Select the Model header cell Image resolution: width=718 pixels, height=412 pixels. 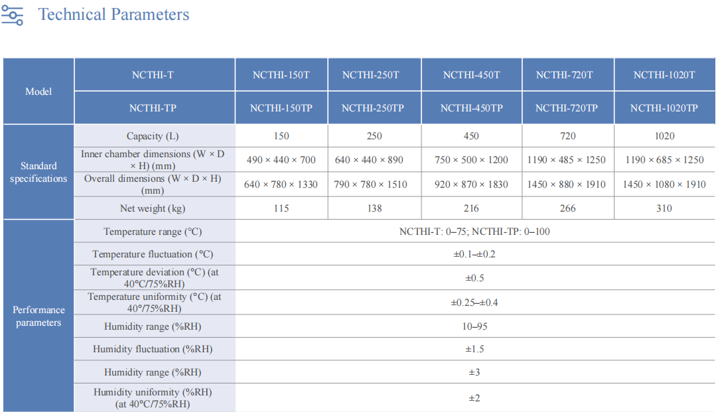38,92
